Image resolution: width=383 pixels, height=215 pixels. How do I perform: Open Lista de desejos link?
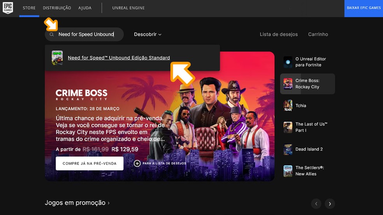[x=279, y=35]
